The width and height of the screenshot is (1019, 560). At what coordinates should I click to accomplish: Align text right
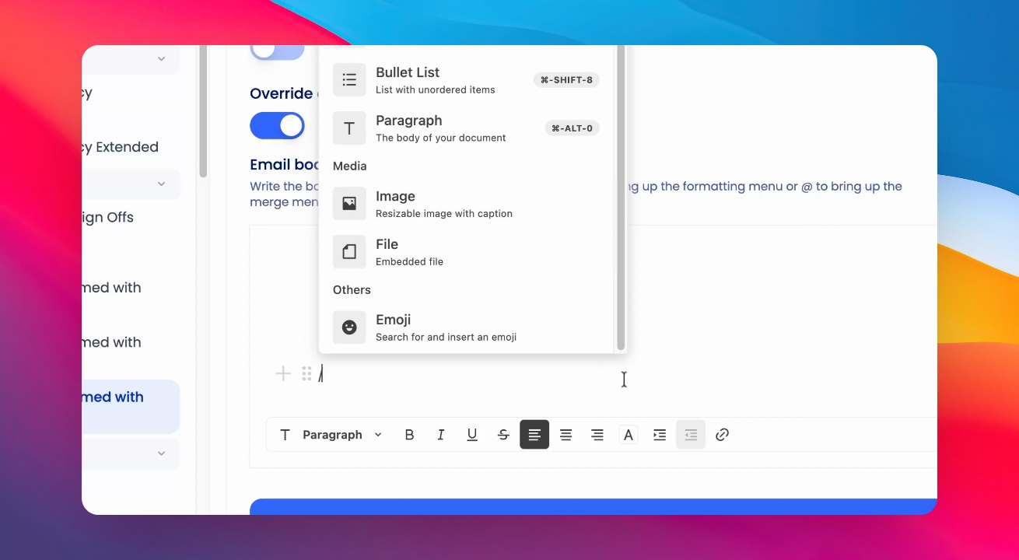pos(597,435)
